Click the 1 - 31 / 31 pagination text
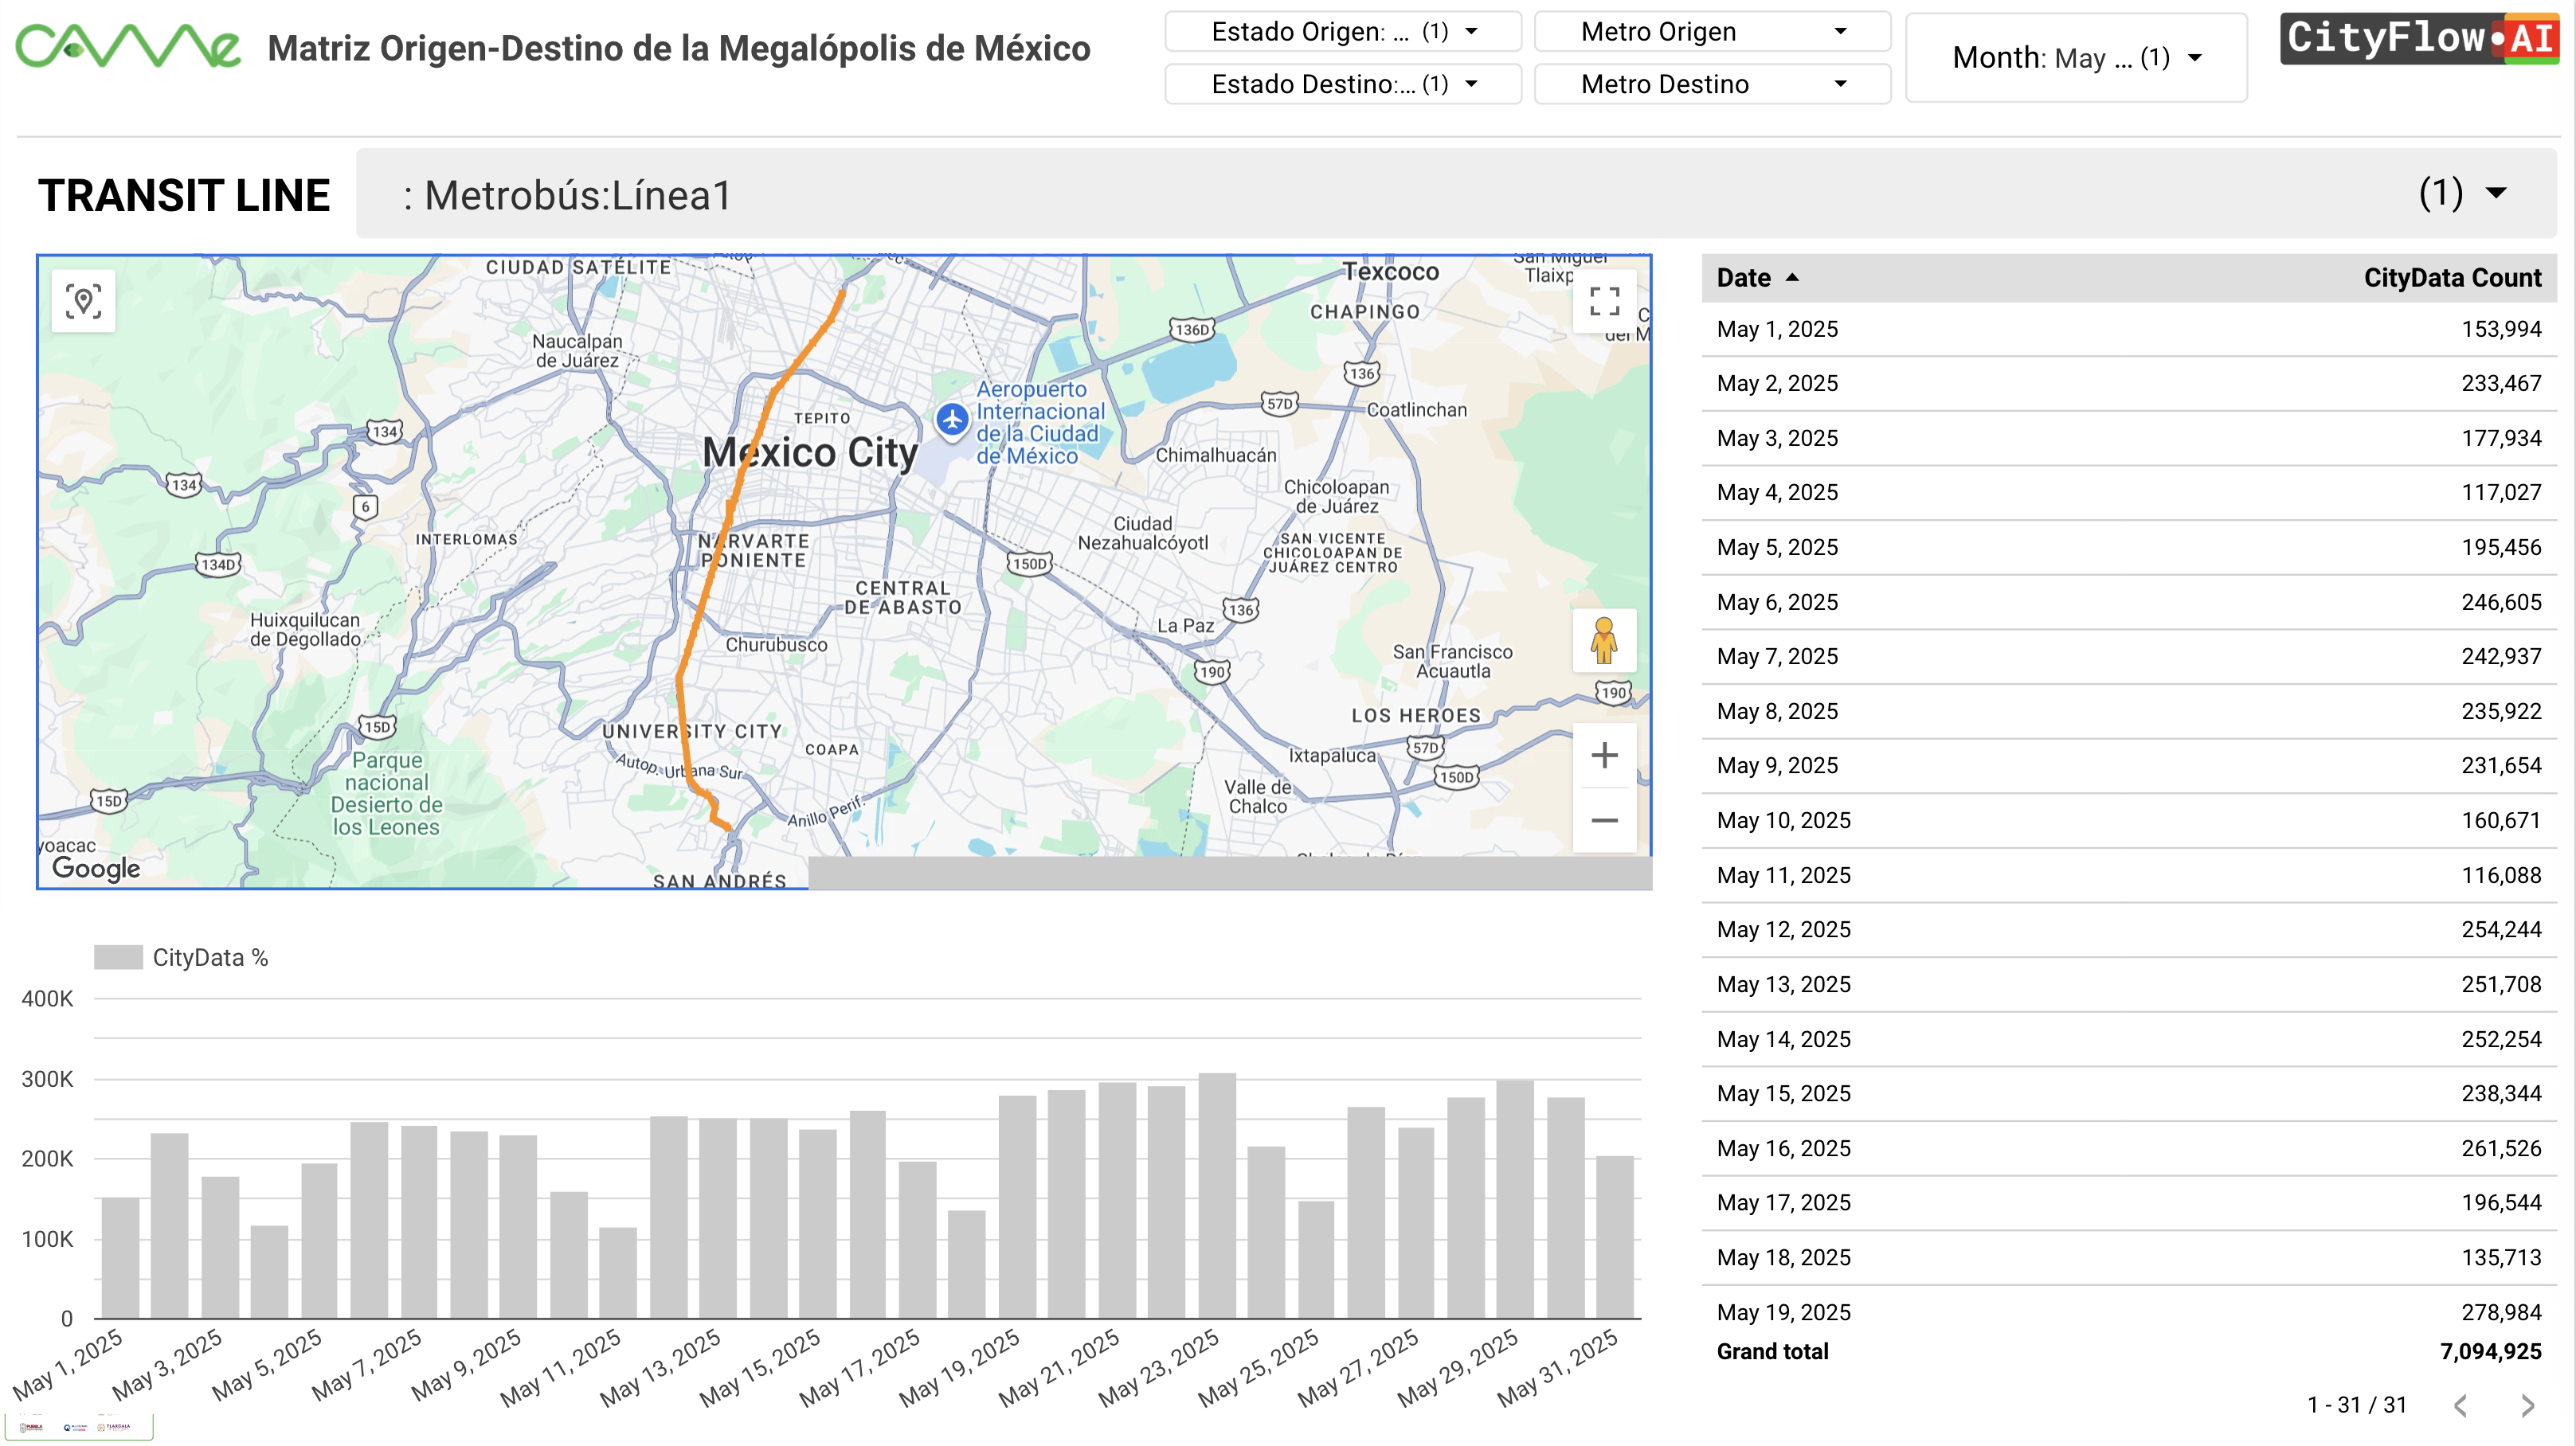Screen dimensions: 2576x1446 click(2356, 1405)
